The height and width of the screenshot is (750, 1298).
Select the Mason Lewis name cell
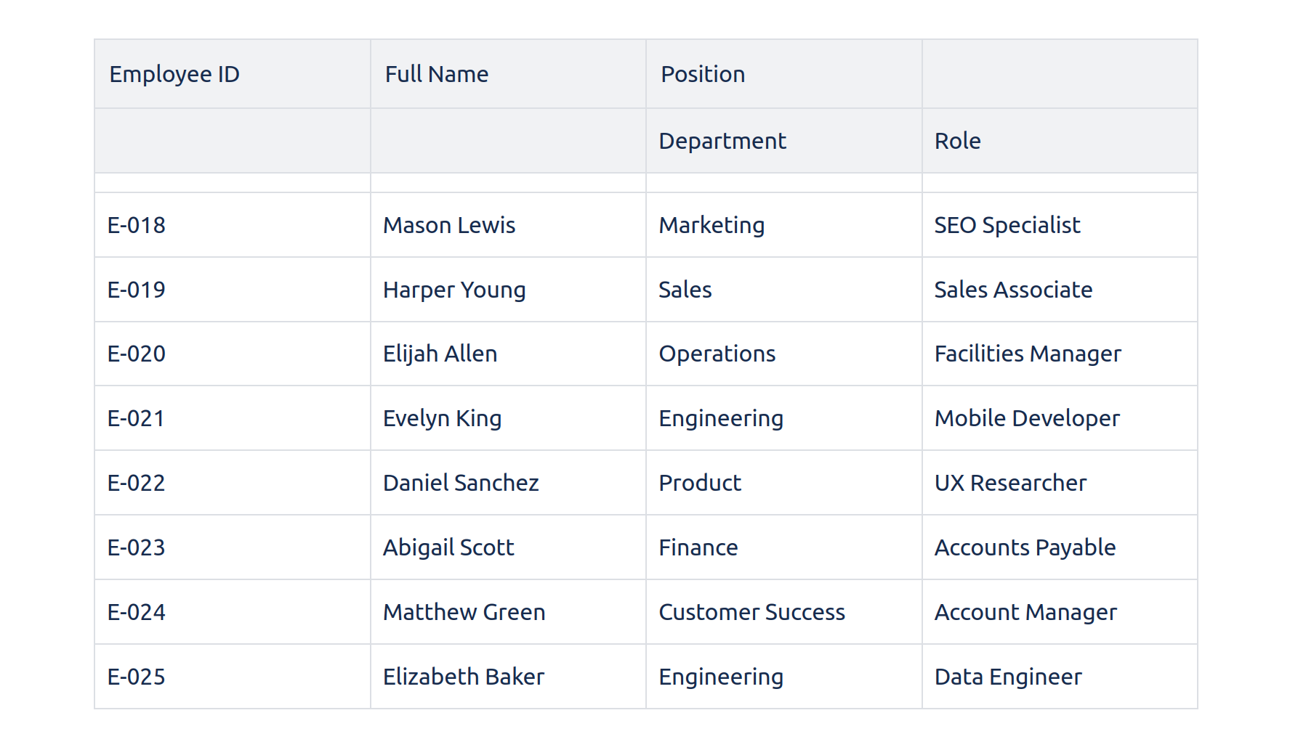449,225
